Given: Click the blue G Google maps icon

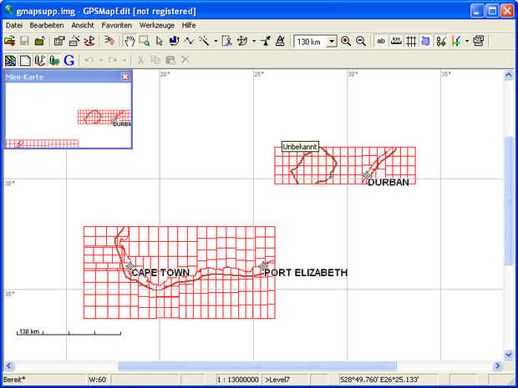Looking at the screenshot, I should point(69,60).
